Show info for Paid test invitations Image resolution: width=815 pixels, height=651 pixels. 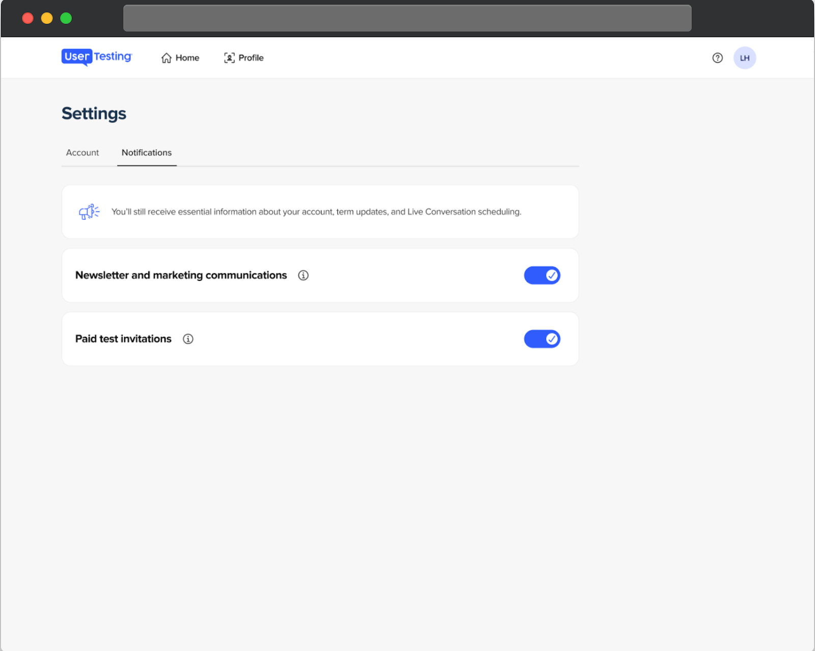(x=188, y=339)
